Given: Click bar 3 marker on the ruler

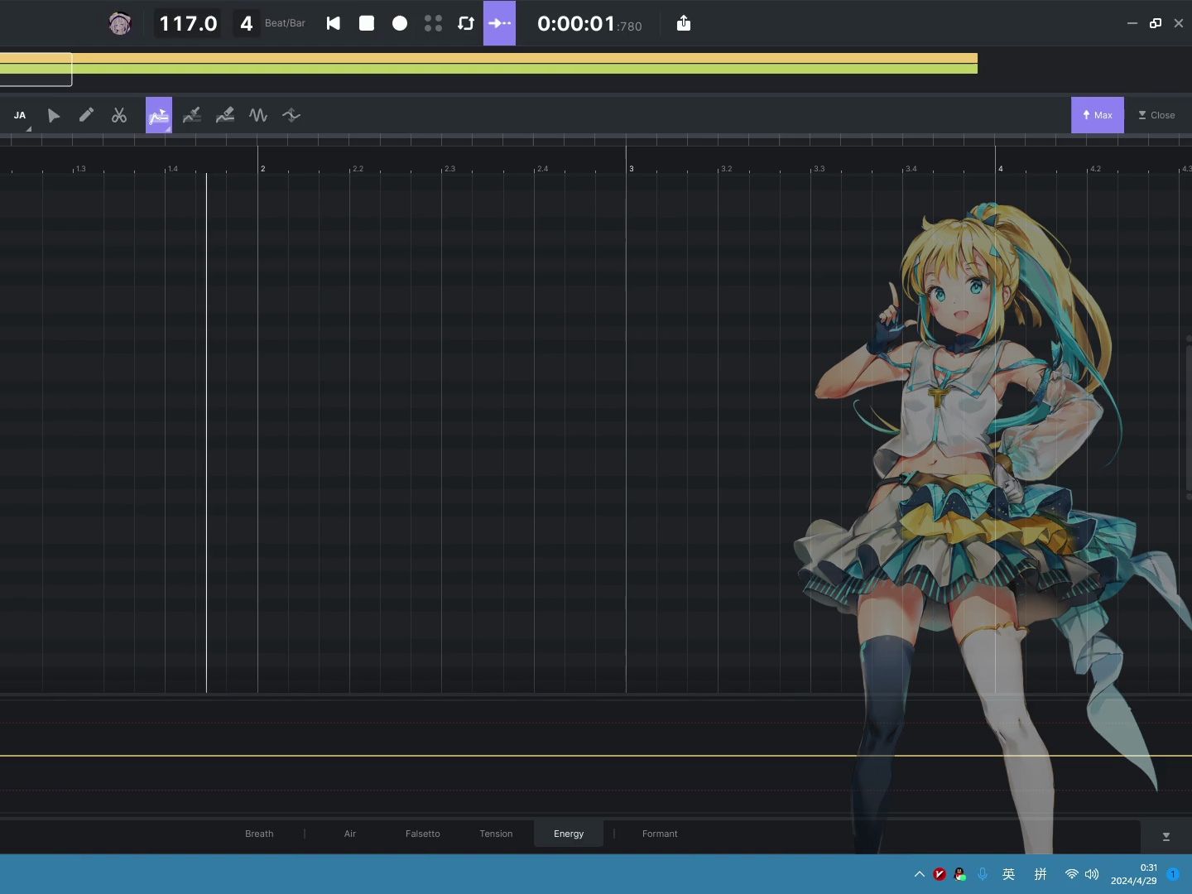Looking at the screenshot, I should point(631,168).
